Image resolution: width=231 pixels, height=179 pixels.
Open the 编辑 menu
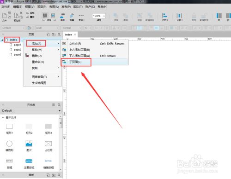point(18,6)
